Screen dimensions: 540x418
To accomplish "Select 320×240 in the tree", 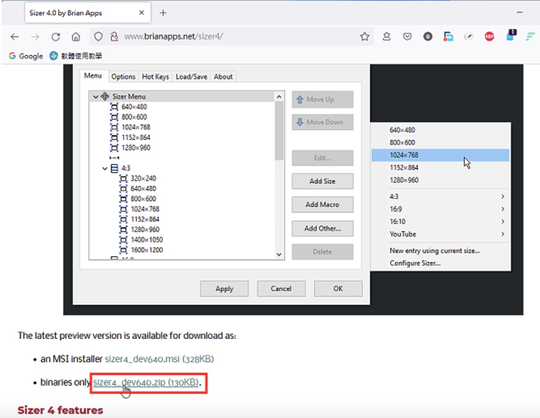I will click(x=143, y=178).
